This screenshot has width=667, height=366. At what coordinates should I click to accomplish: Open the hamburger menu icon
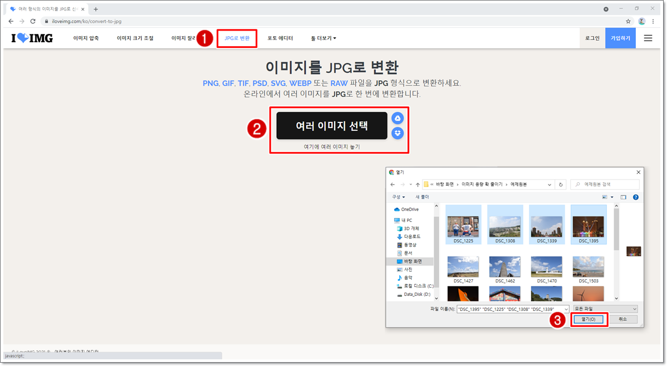point(648,38)
